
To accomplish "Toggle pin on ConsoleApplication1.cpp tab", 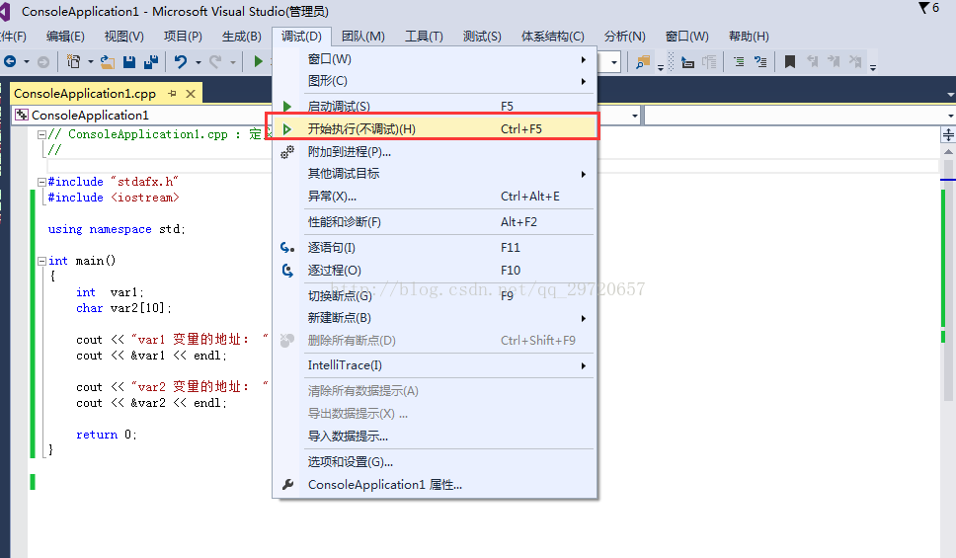I will click(x=173, y=93).
